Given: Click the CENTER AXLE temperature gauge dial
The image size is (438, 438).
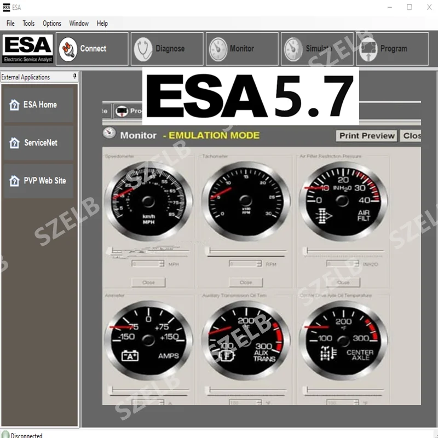Looking at the screenshot, I should [x=343, y=341].
